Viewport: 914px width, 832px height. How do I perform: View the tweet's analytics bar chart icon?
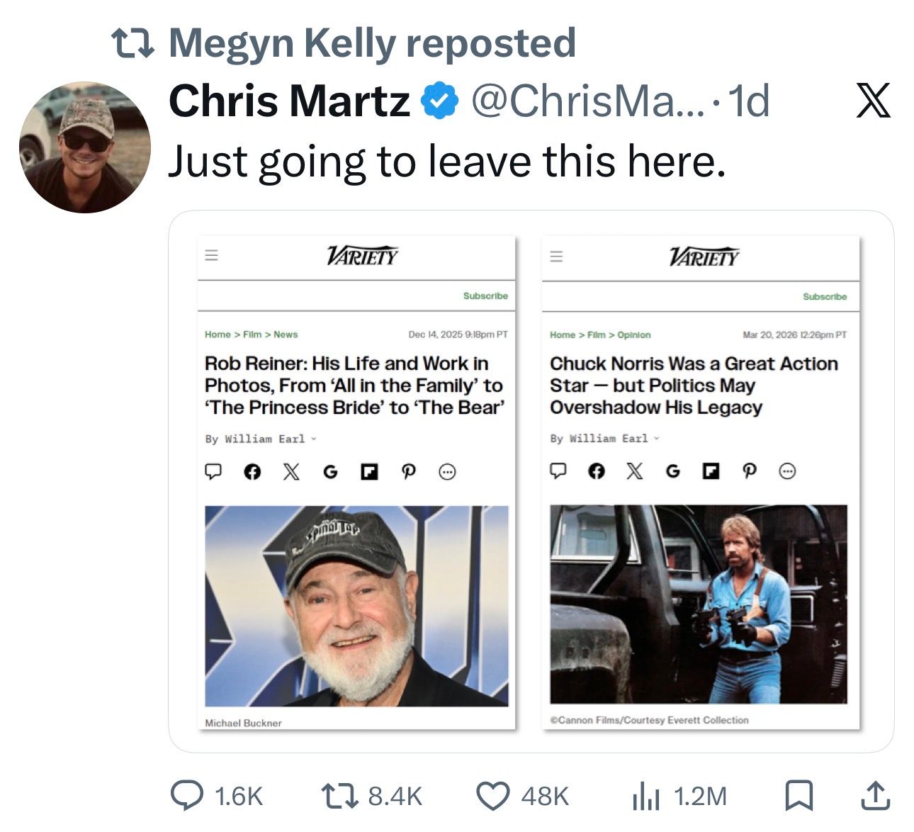(645, 797)
